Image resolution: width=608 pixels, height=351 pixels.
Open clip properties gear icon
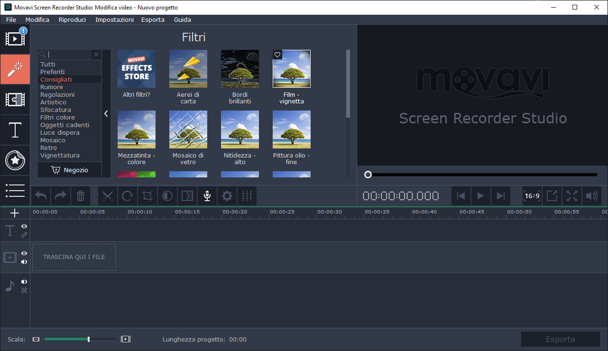pos(227,196)
